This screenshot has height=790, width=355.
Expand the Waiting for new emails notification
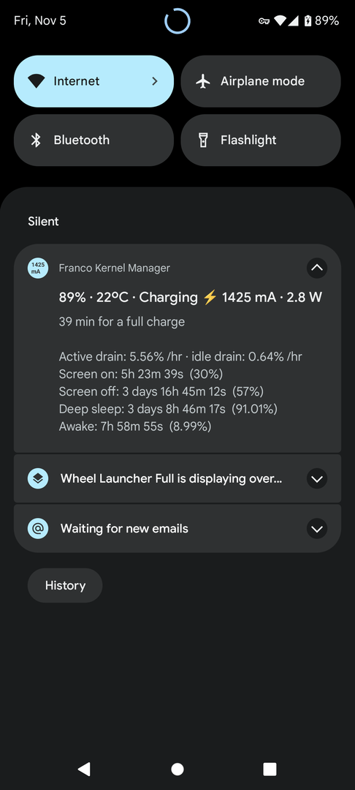[x=317, y=529]
